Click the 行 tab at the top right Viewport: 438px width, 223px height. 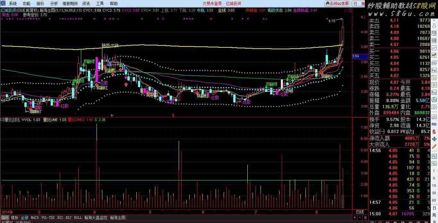(x=355, y=4)
